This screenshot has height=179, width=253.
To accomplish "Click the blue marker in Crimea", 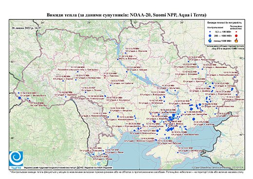I will (178, 152).
